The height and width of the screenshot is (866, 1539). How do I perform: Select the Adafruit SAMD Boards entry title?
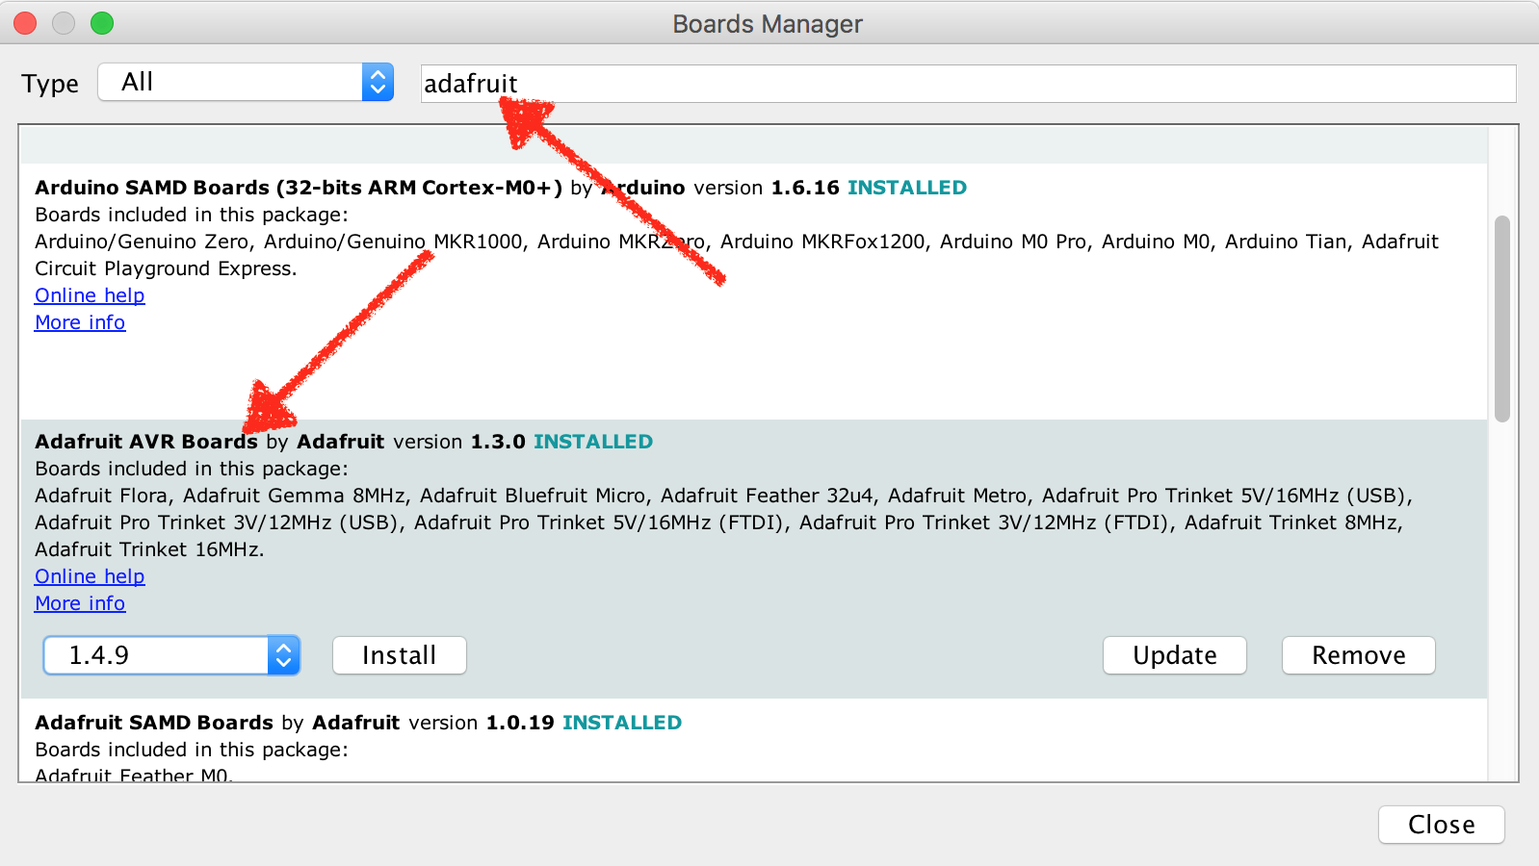pyautogui.click(x=154, y=723)
